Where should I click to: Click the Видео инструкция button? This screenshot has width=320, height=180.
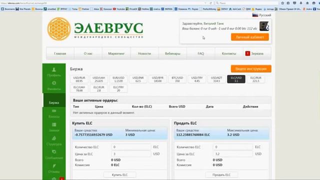[251, 69]
